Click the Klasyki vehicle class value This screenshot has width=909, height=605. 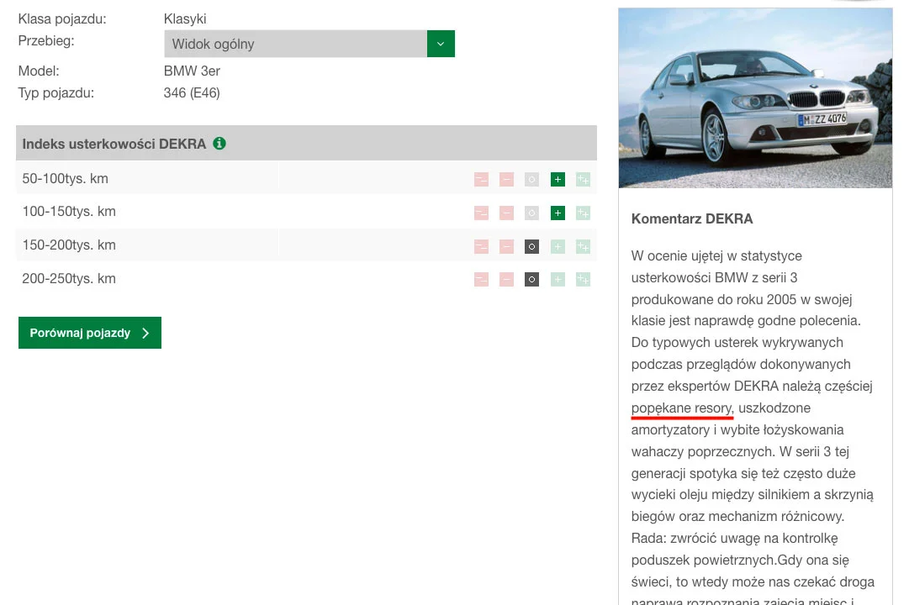click(x=185, y=19)
